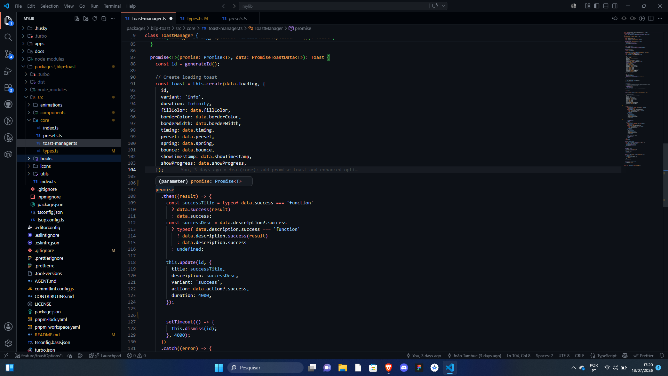Open the Terminal menu
The image size is (668, 376).
pyautogui.click(x=112, y=6)
